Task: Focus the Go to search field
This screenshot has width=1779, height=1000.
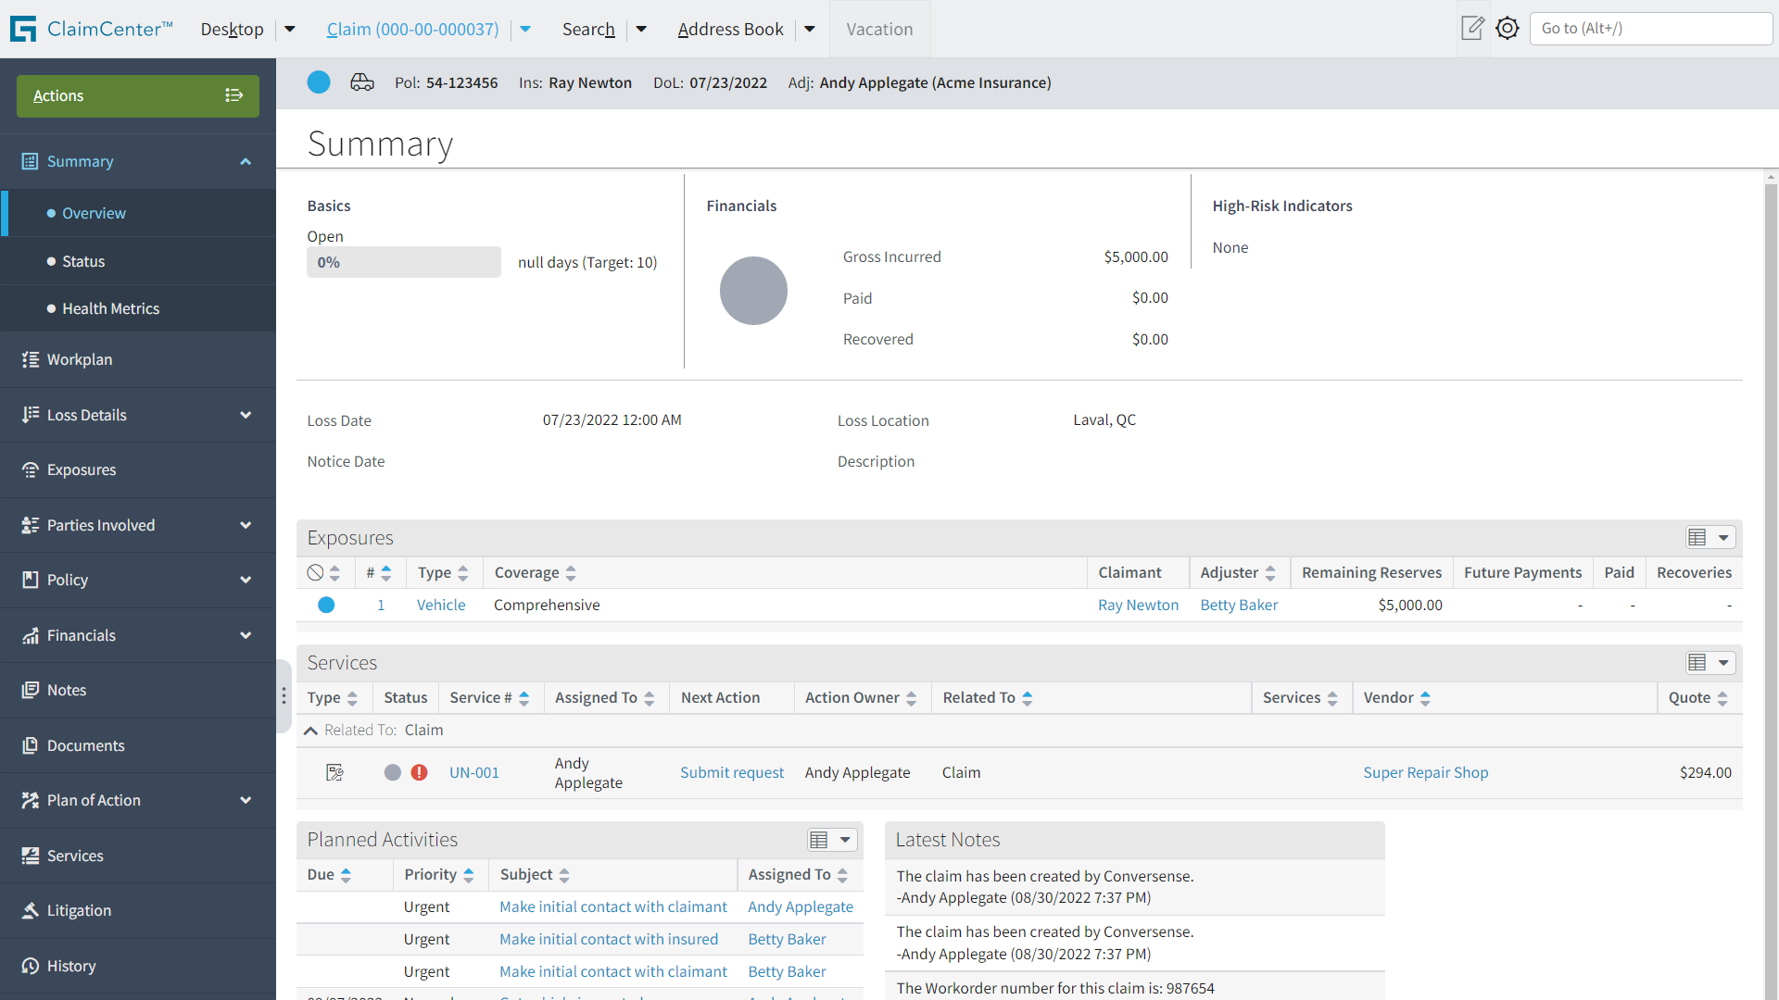Action: pyautogui.click(x=1650, y=28)
